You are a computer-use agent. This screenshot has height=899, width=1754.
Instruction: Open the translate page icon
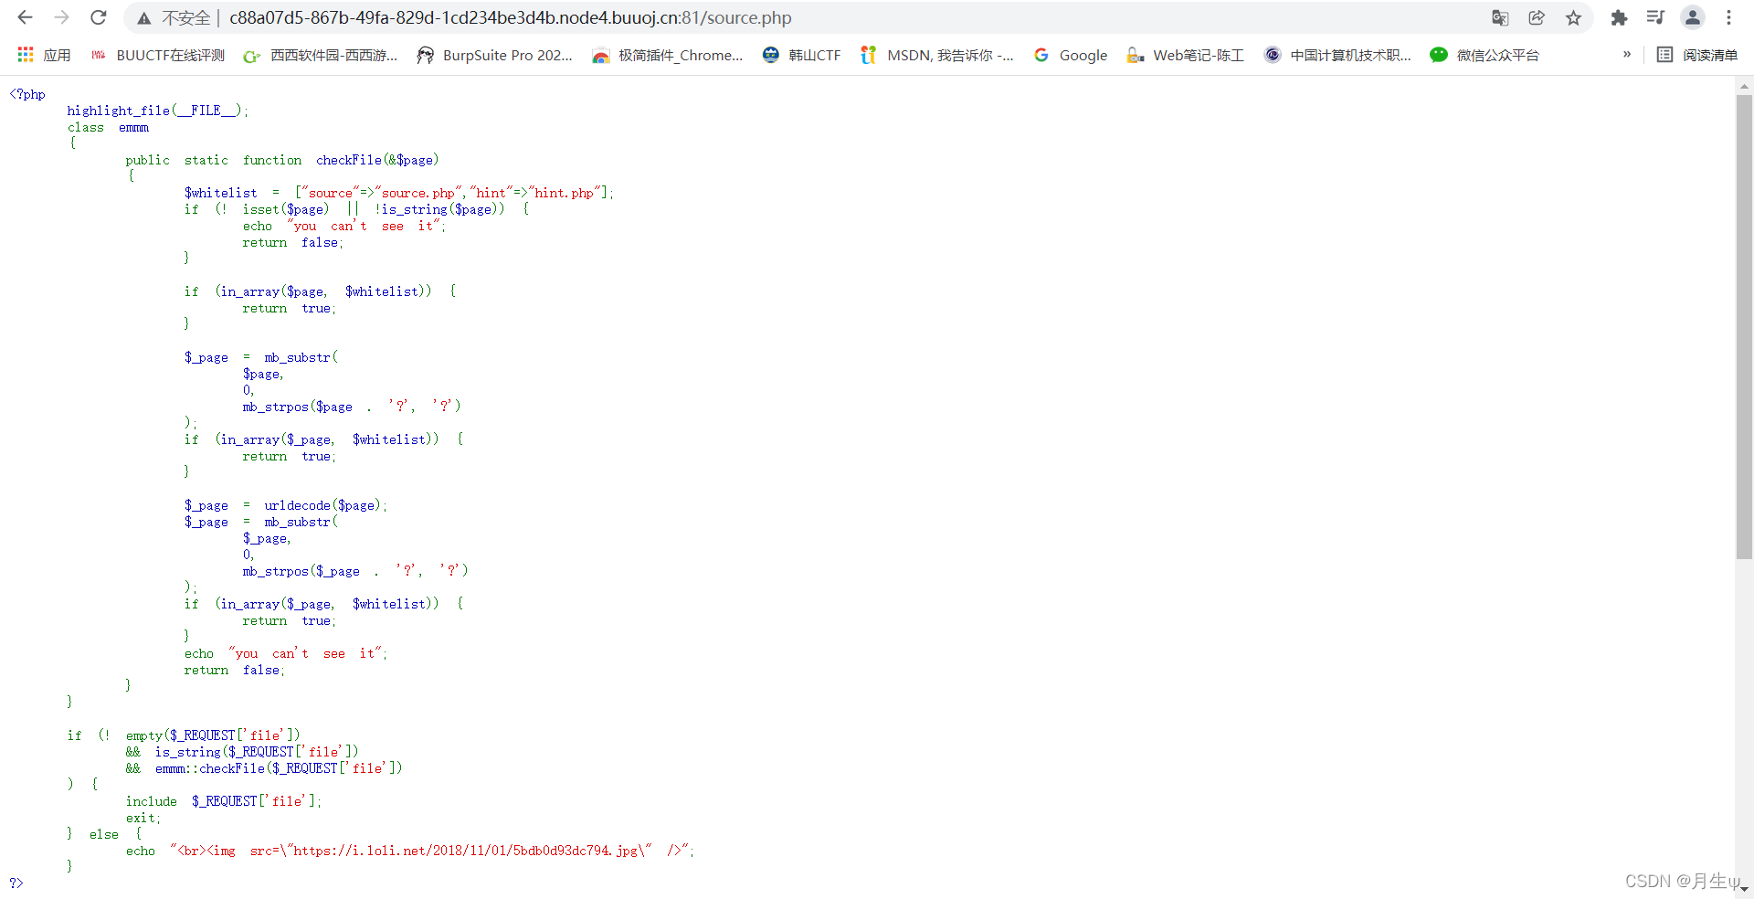pos(1500,17)
